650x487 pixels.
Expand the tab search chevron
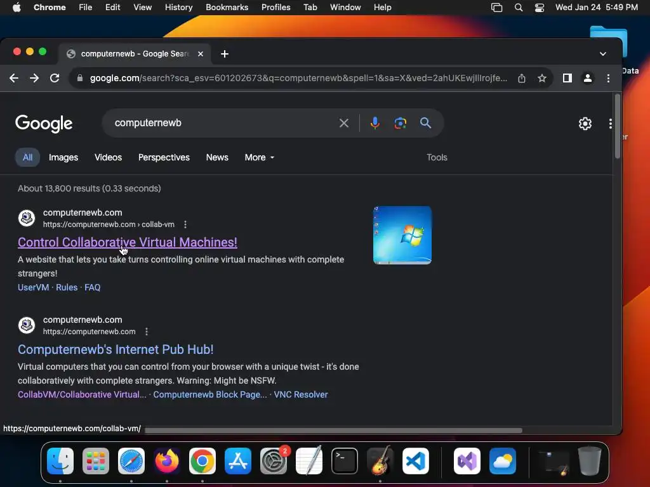coord(603,54)
